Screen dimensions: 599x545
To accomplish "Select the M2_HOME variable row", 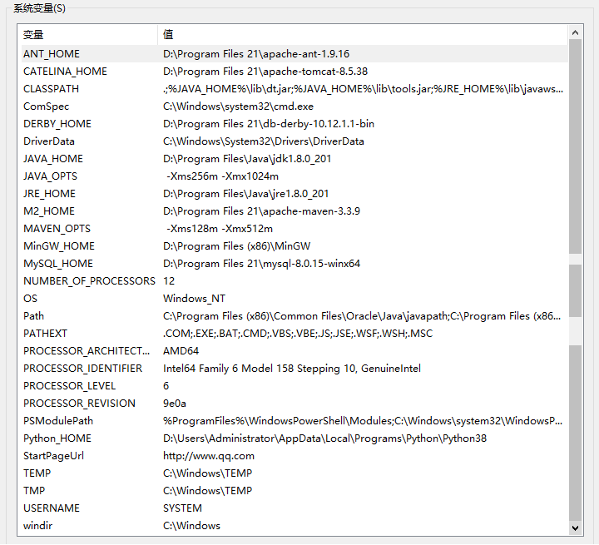I will tap(295, 211).
